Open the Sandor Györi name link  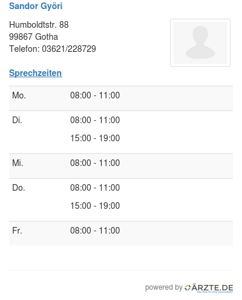coord(36,6)
